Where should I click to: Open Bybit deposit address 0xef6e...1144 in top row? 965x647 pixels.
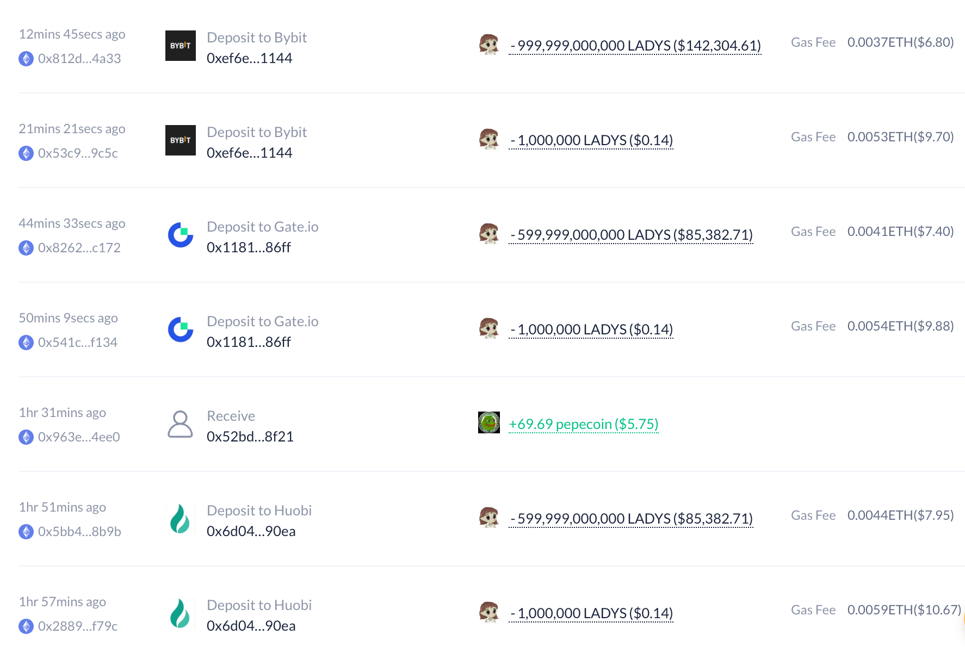point(249,58)
